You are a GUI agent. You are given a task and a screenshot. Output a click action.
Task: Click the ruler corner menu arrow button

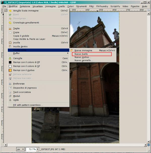(x=2, y=10)
